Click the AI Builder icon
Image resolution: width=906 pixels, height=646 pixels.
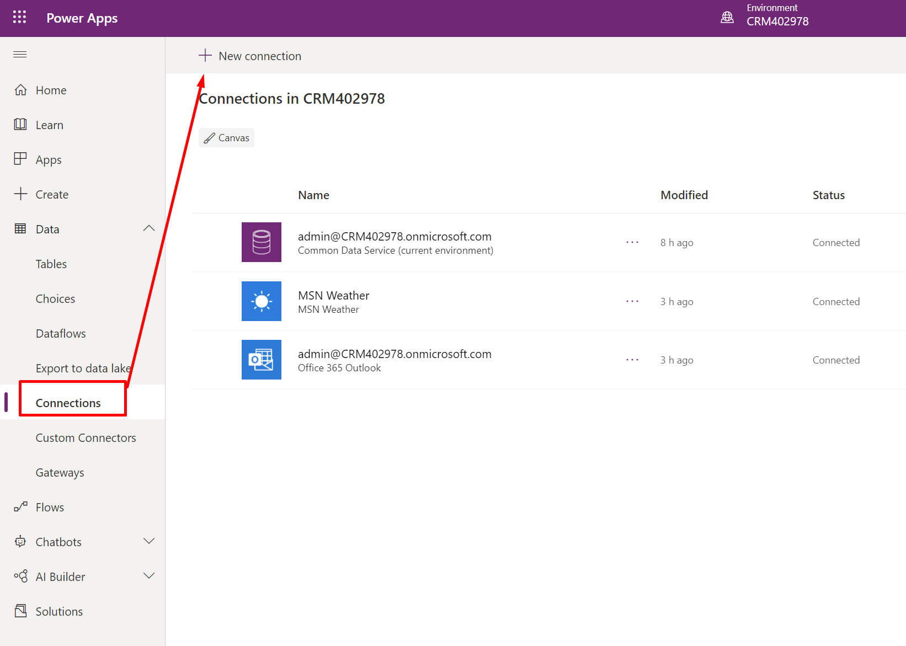pyautogui.click(x=20, y=576)
